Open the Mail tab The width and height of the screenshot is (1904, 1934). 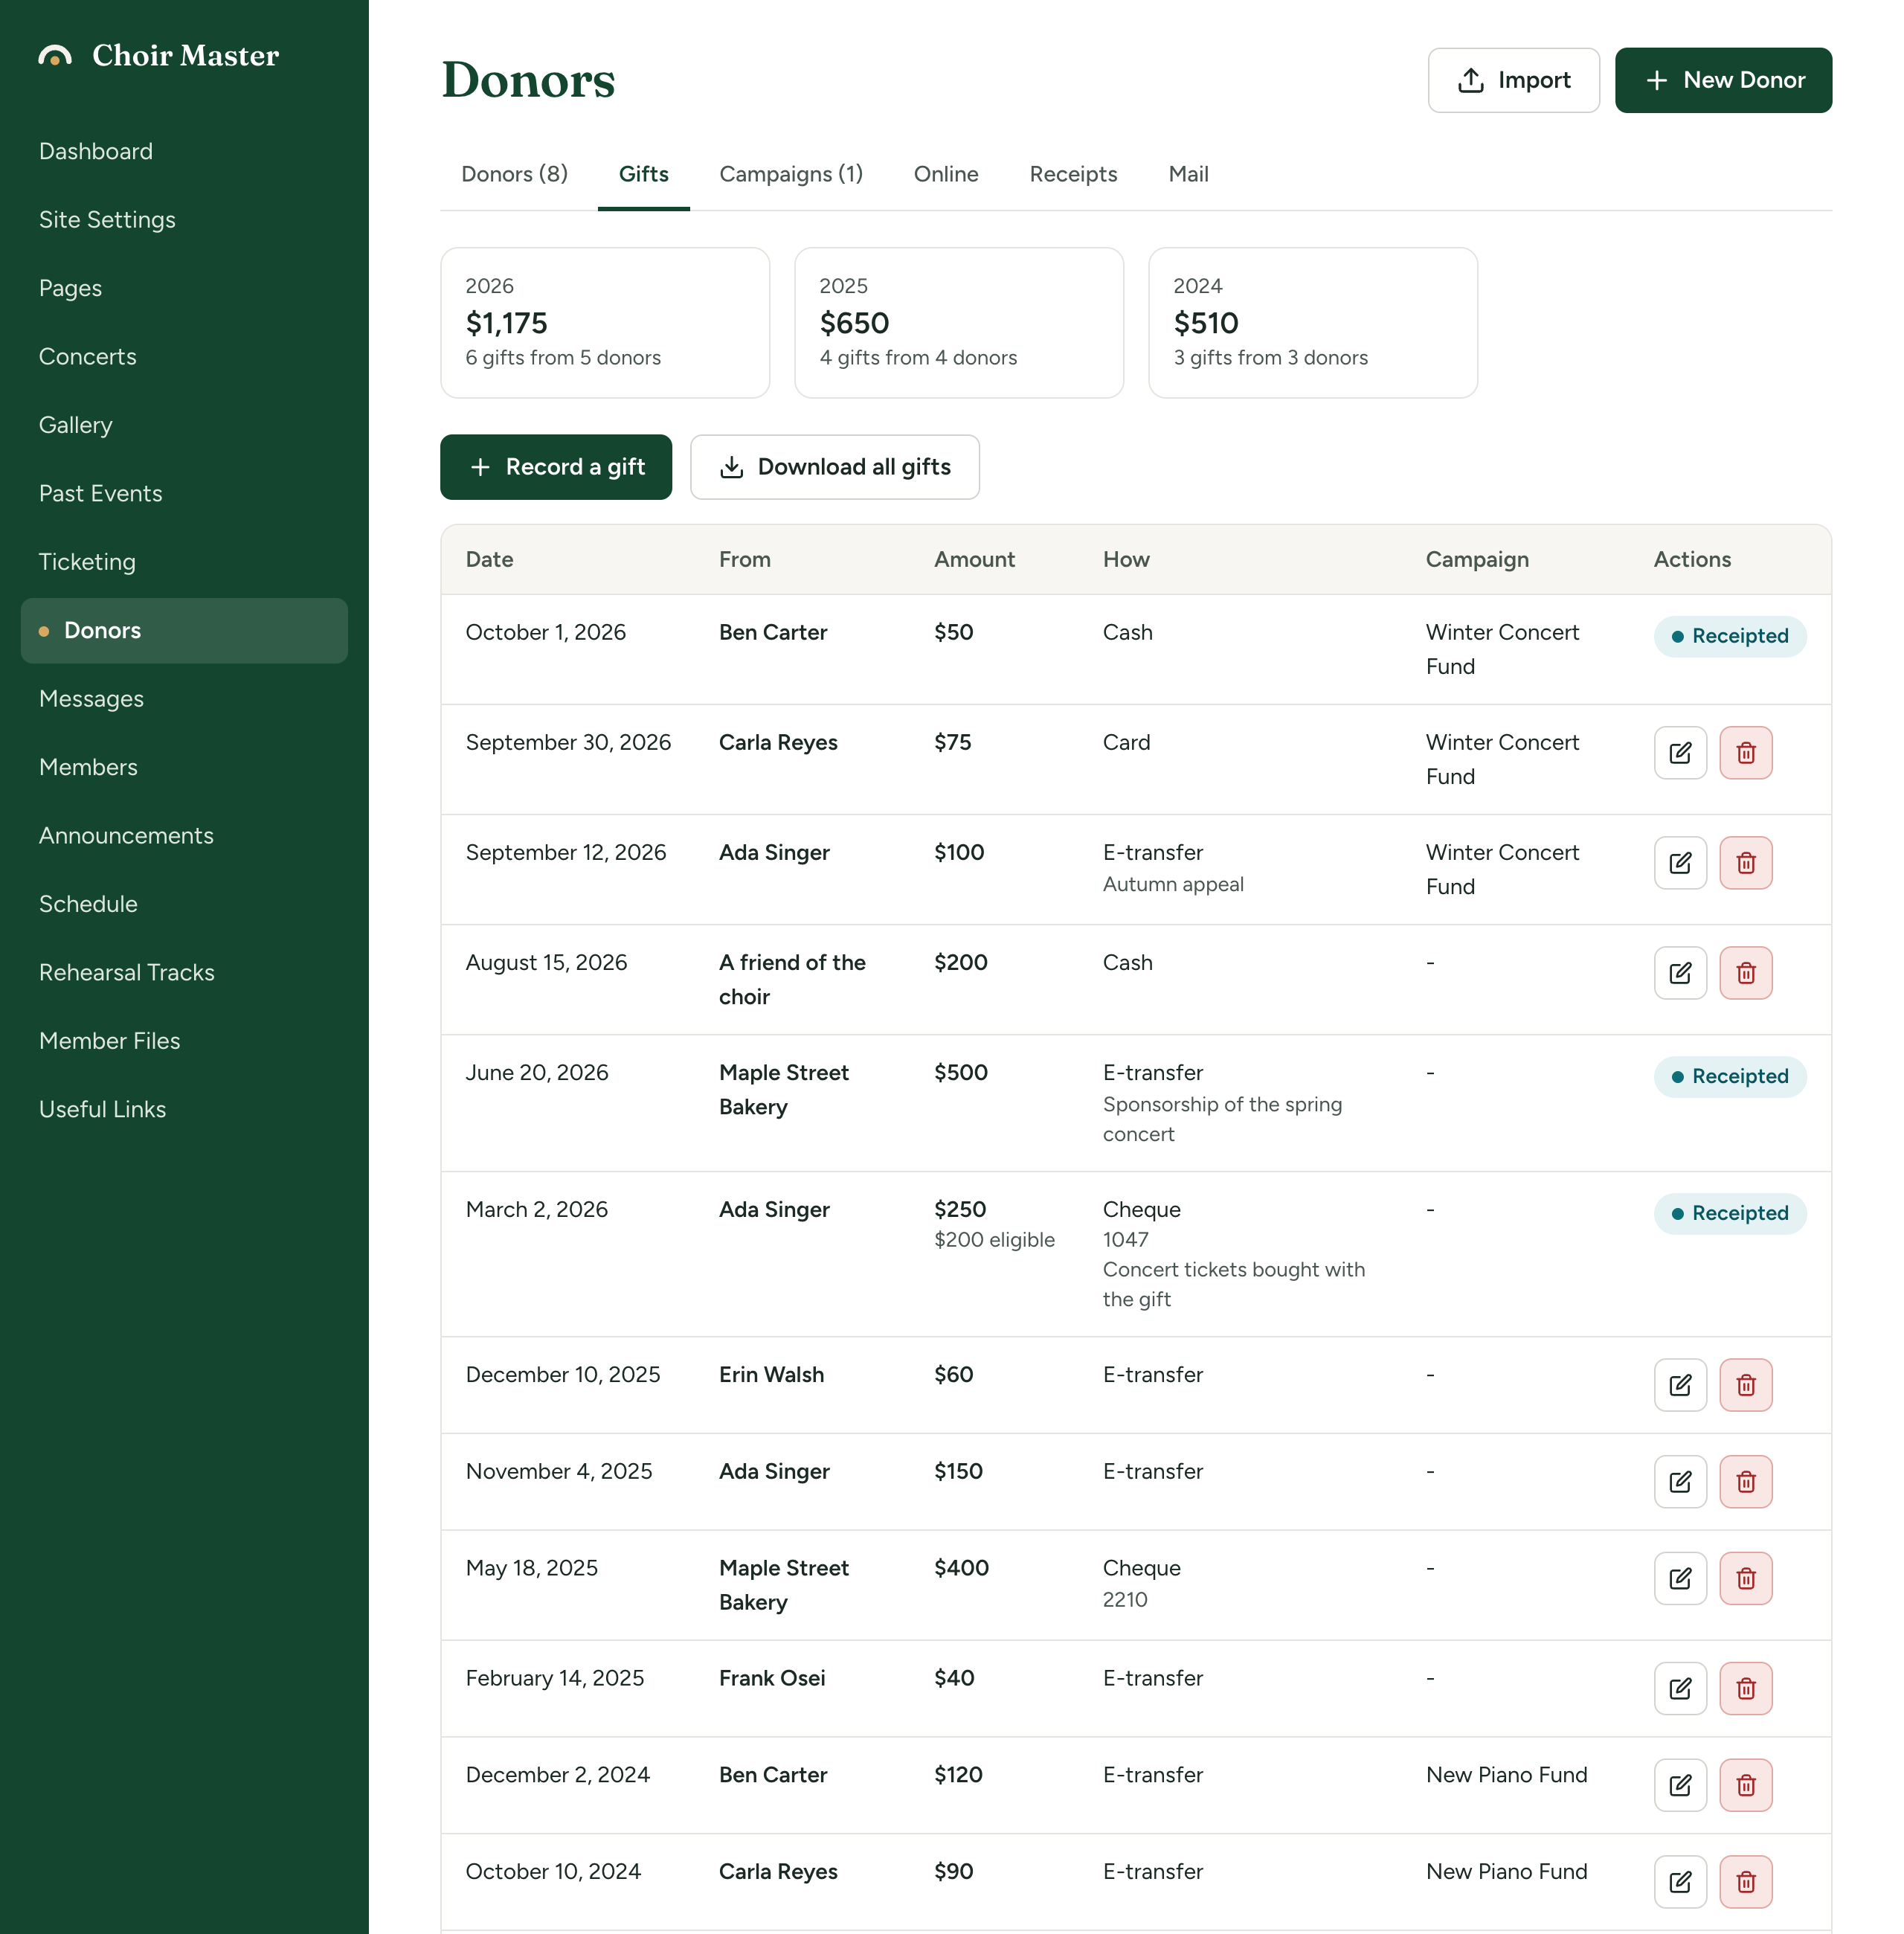(x=1188, y=174)
